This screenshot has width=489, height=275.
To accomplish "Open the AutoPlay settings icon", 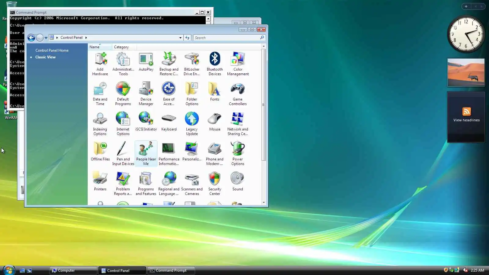I will [x=146, y=62].
